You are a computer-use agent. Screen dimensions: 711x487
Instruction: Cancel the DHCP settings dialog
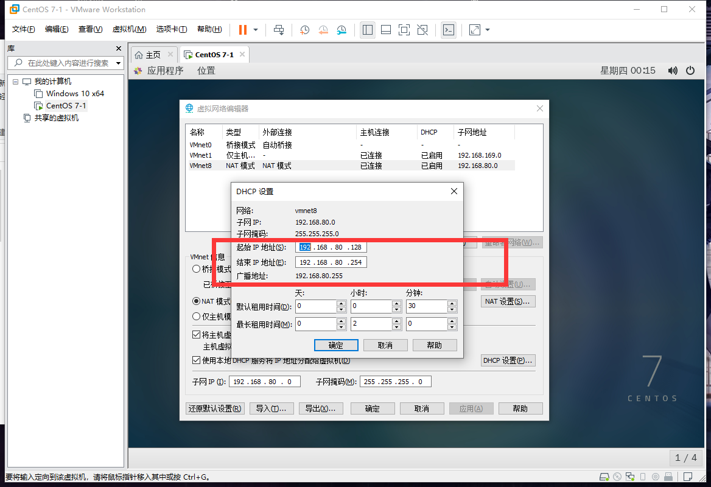385,345
